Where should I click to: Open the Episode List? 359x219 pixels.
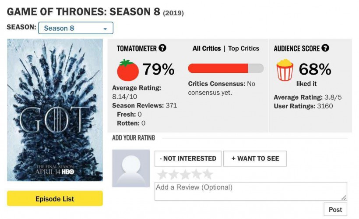click(x=55, y=198)
